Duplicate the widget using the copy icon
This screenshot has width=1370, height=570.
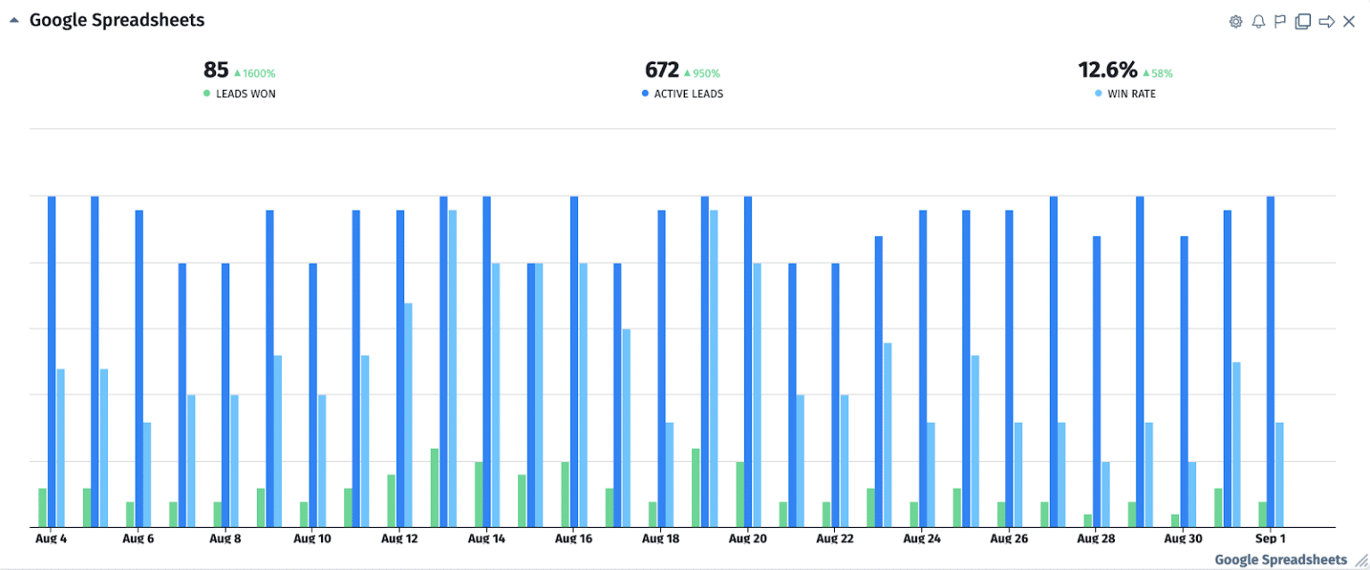click(1303, 21)
